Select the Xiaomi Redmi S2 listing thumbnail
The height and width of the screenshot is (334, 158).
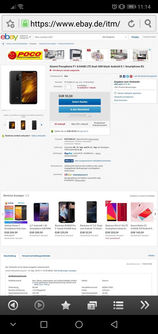(142, 212)
